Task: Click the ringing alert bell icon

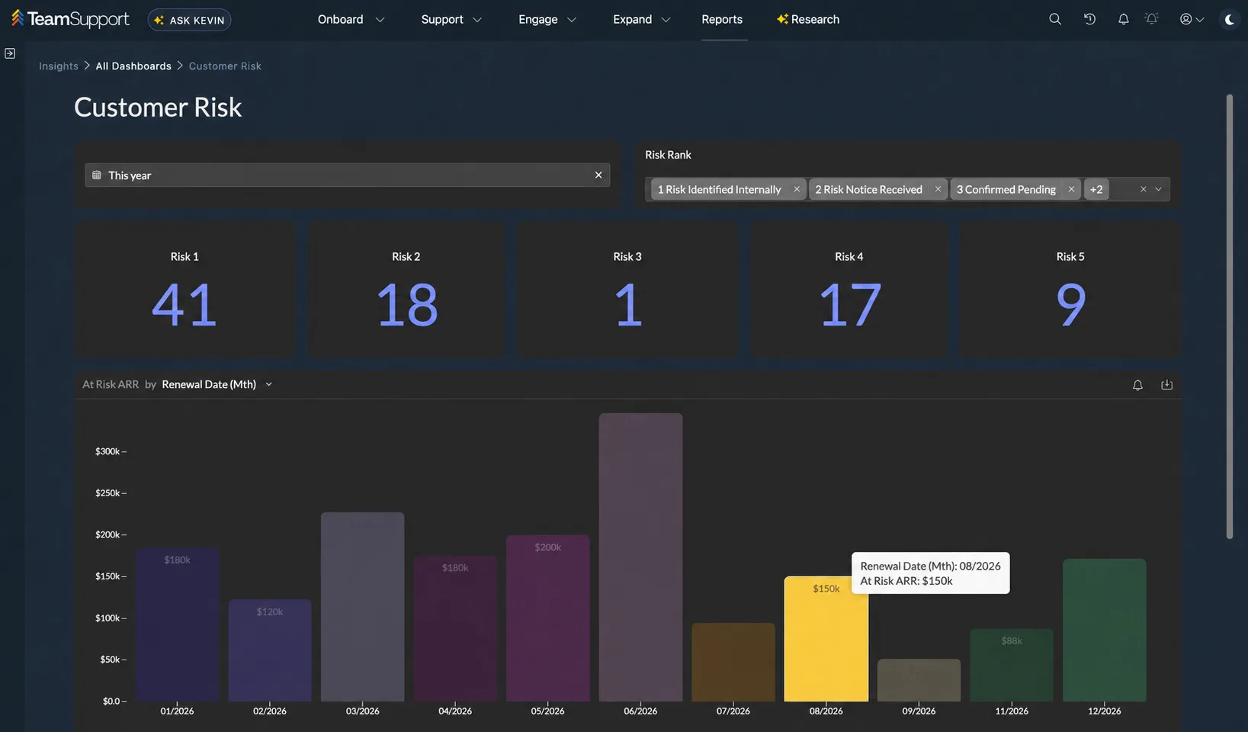Action: tap(1152, 19)
